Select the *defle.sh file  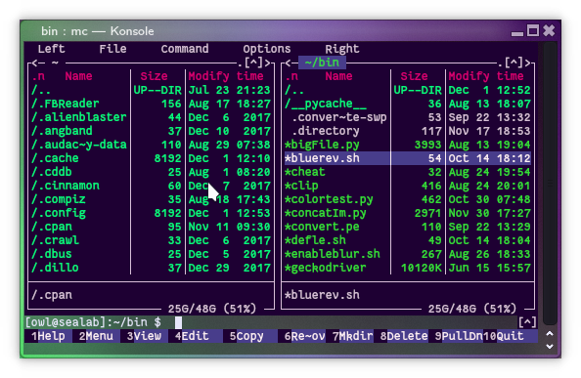[408, 240]
